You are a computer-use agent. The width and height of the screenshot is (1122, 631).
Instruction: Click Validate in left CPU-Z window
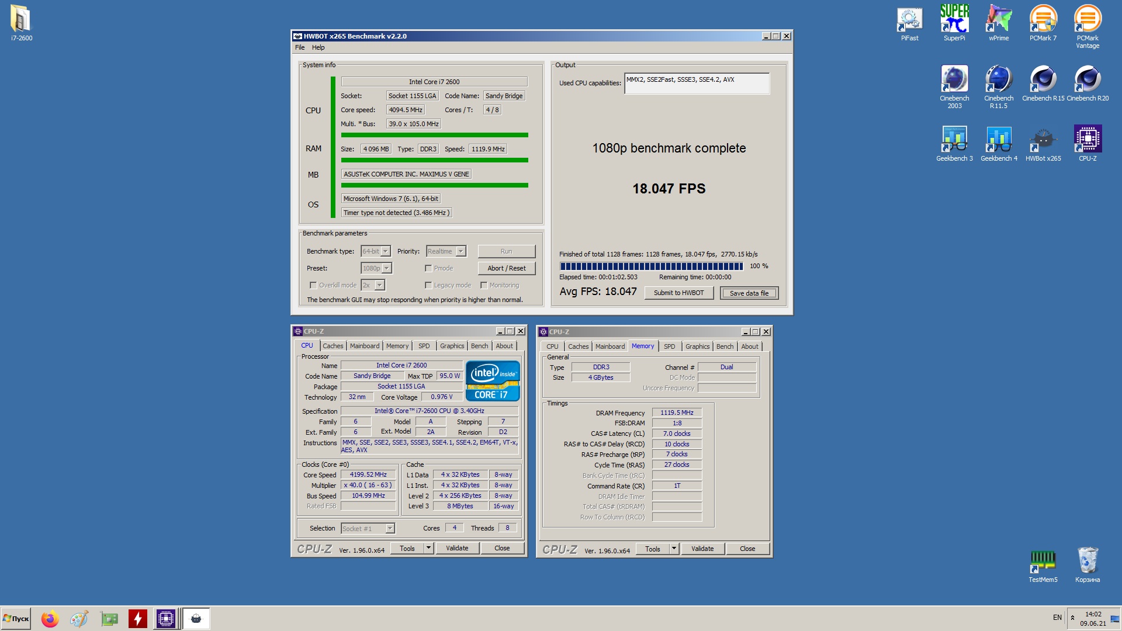click(x=457, y=548)
